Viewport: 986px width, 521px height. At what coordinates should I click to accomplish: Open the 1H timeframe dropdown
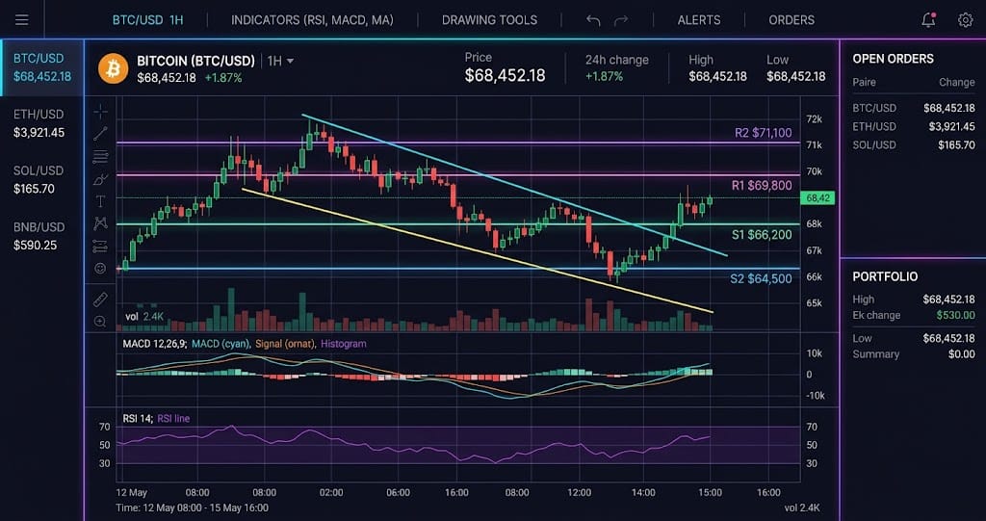tap(280, 61)
